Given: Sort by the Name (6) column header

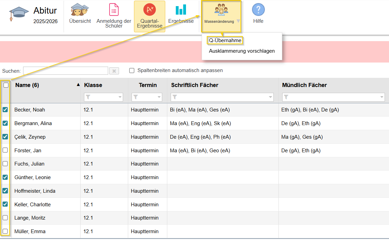Looking at the screenshot, I should click(27, 85).
